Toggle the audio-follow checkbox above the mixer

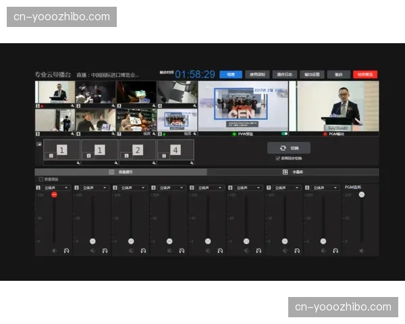coord(40,180)
